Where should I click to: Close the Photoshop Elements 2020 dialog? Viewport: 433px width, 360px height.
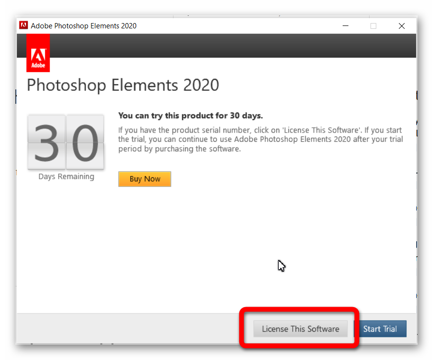click(402, 26)
